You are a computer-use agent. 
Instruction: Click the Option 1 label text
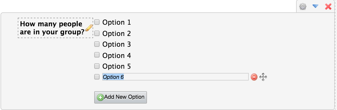[x=117, y=22]
